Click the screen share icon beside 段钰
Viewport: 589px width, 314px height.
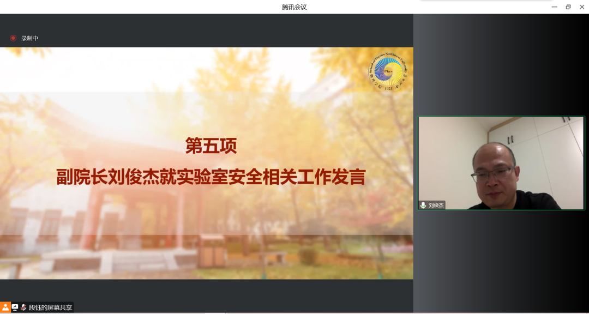click(x=15, y=307)
